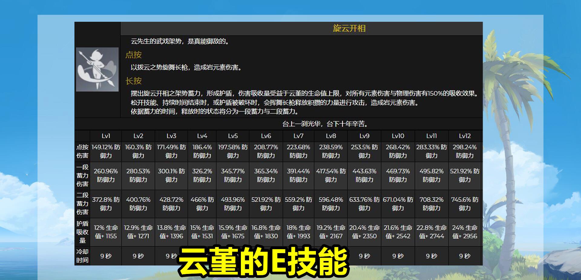This screenshot has width=581, height=280.
Task: Click the 268.42% 防御力 cell
Action: 398,151
